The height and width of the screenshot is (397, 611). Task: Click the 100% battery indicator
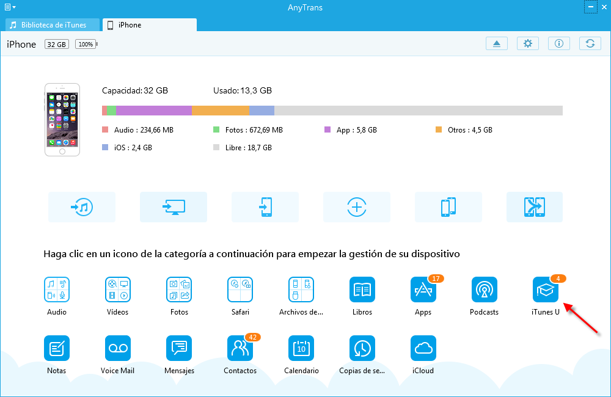click(86, 45)
